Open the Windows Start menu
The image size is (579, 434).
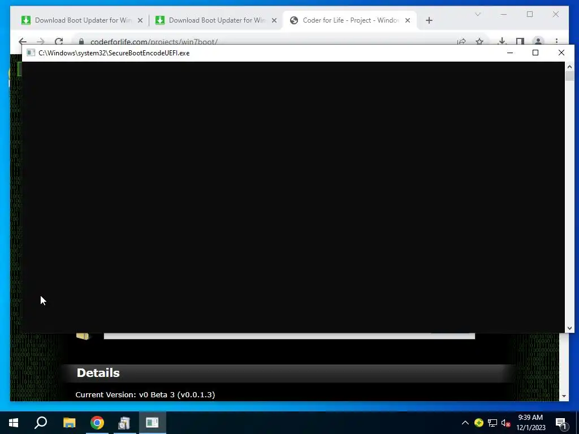14,423
